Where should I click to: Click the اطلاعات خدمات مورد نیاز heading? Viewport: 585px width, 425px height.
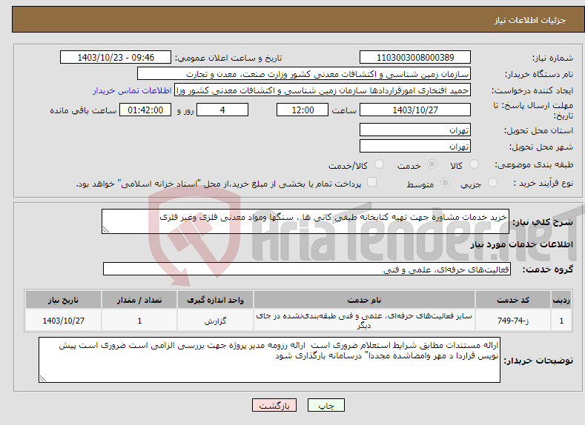[x=521, y=245]
